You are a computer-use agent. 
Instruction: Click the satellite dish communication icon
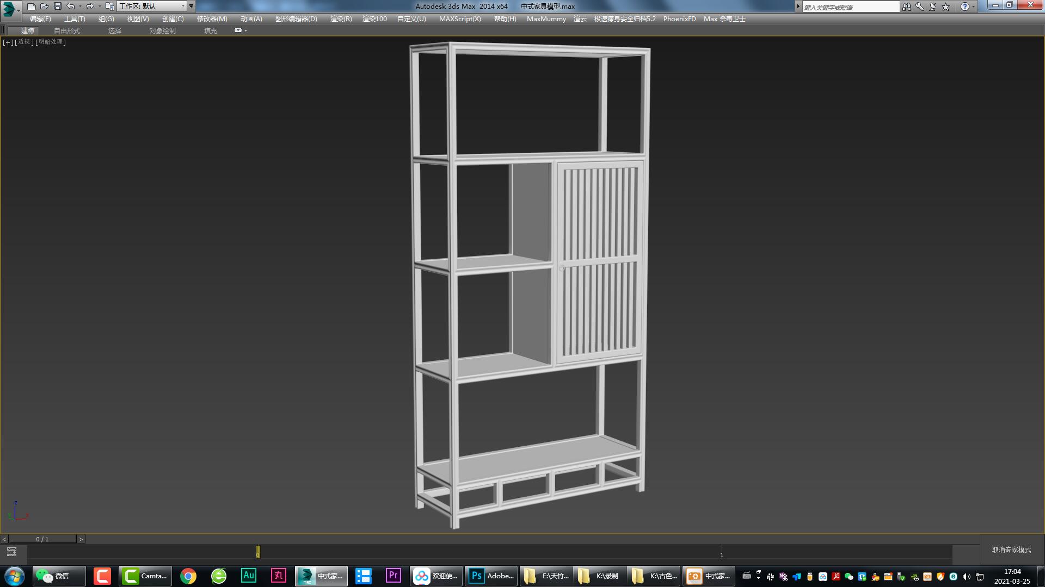pos(932,7)
